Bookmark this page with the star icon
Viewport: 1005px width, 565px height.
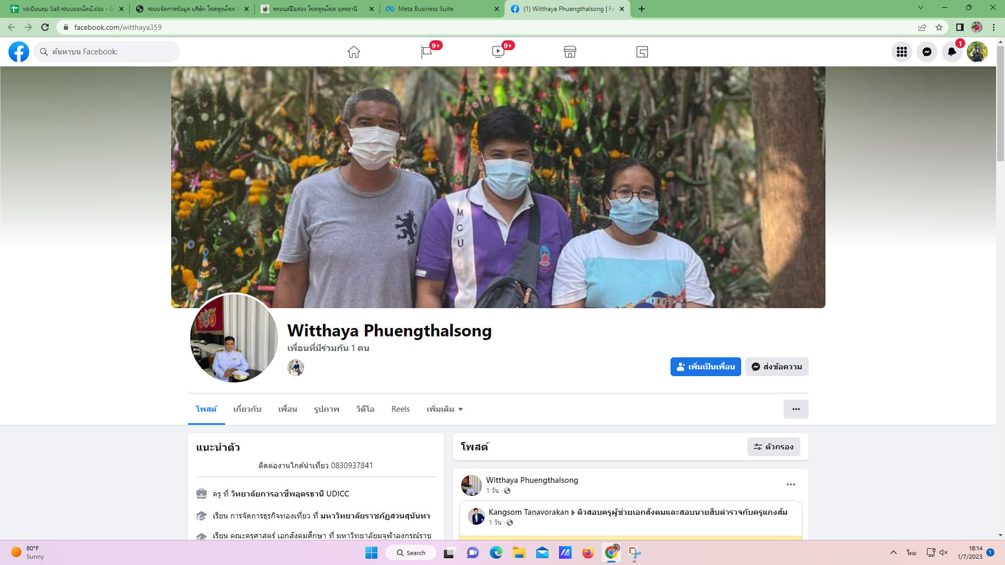939,27
